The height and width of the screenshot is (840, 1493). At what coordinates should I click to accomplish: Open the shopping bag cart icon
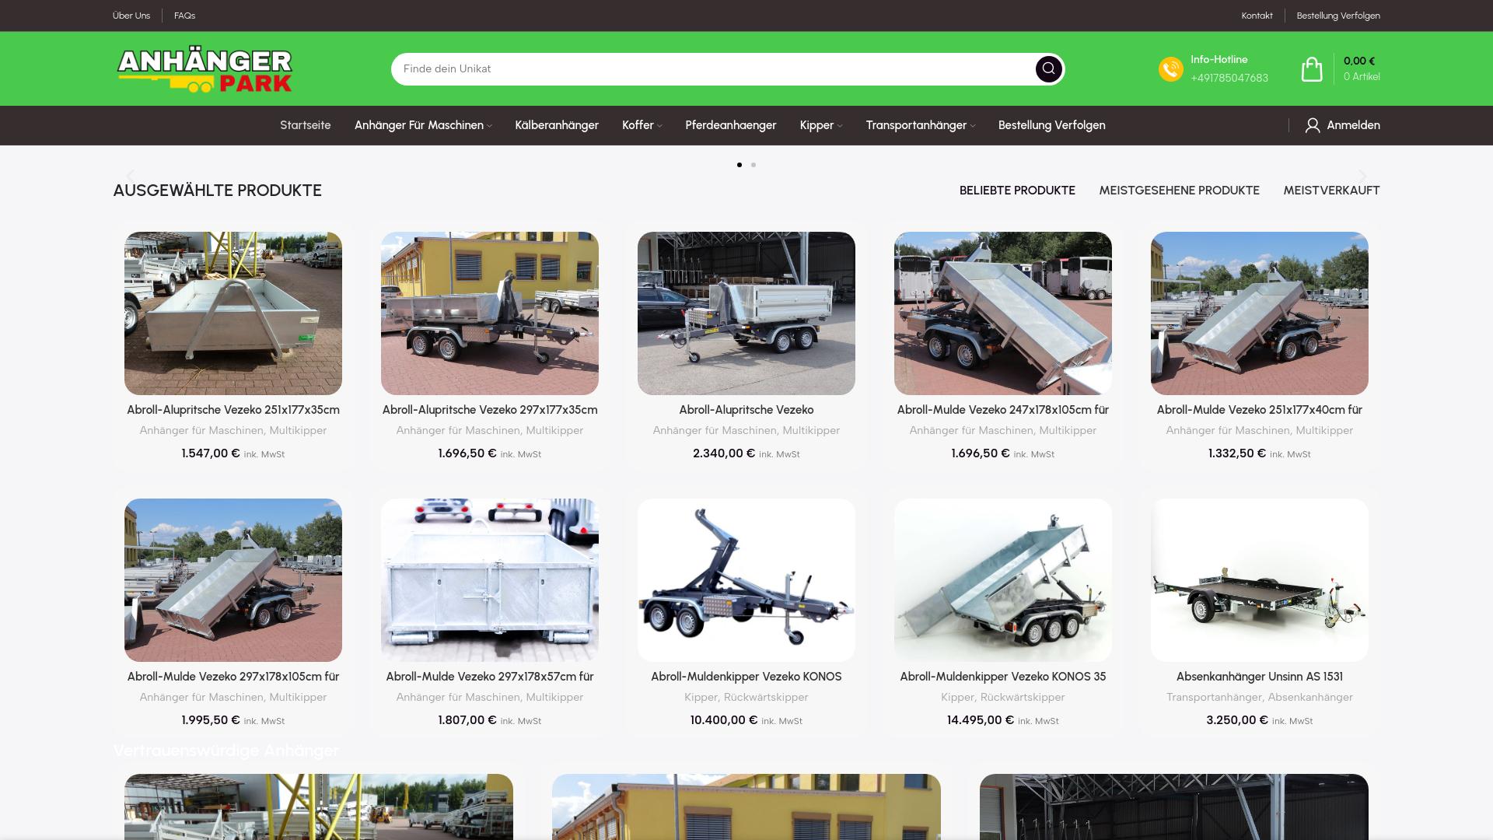pos(1312,68)
